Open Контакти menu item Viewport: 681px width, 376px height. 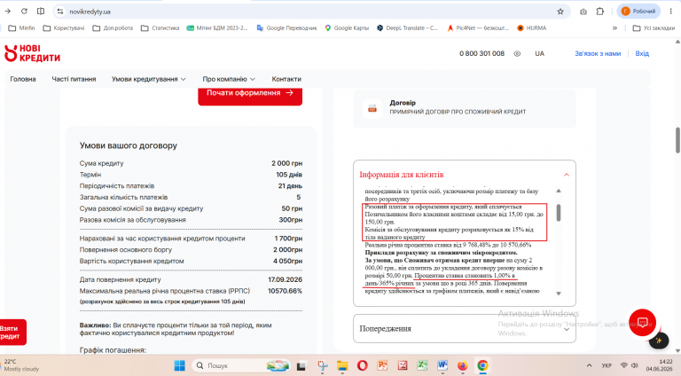[x=286, y=79]
